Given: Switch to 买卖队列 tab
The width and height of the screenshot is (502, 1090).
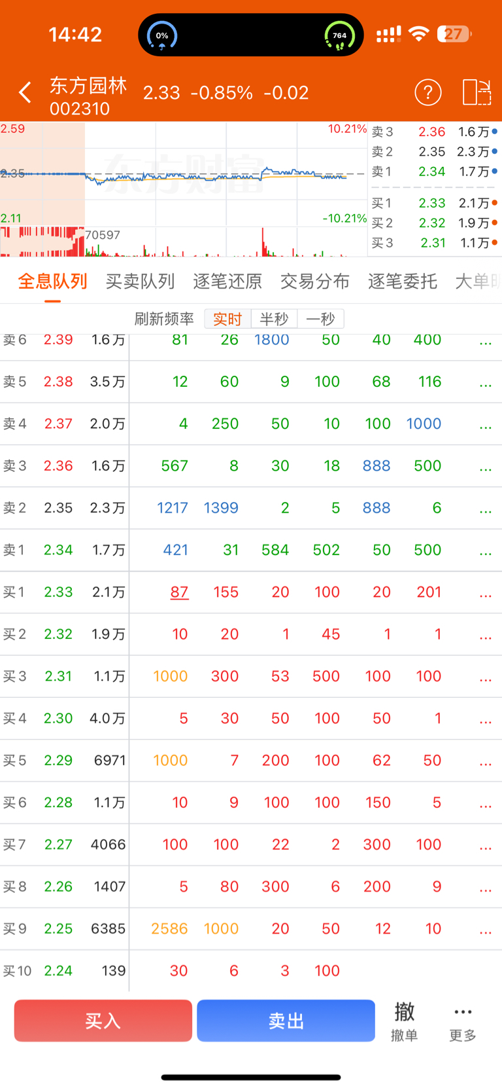Looking at the screenshot, I should (140, 282).
